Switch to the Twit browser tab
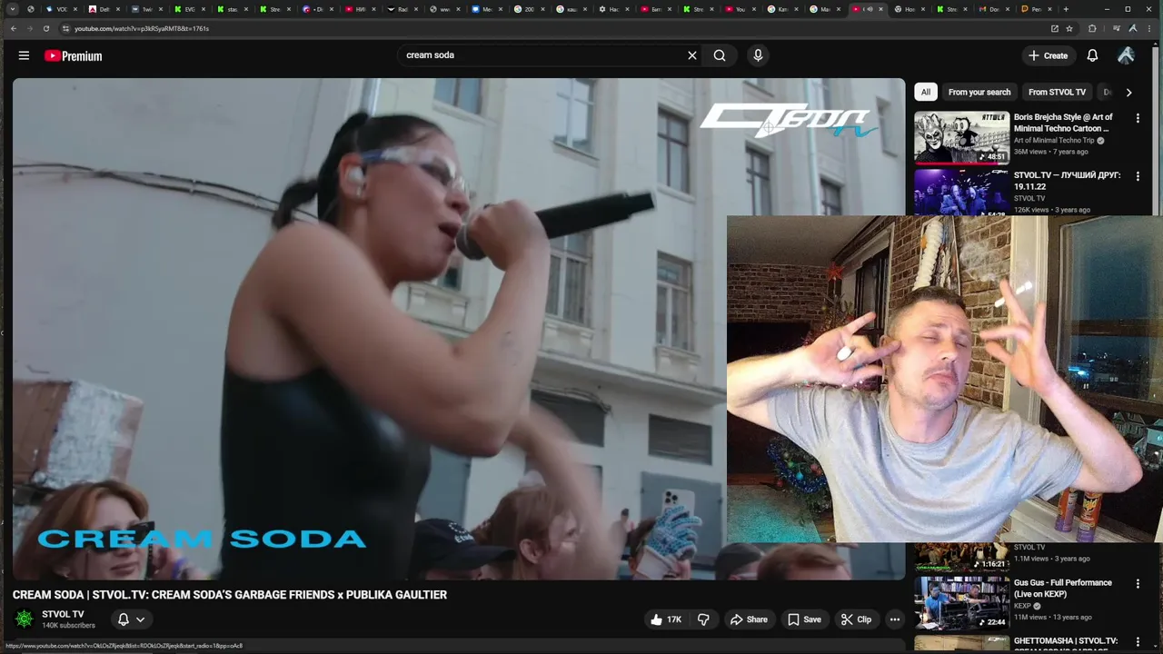1163x654 pixels. (x=147, y=9)
